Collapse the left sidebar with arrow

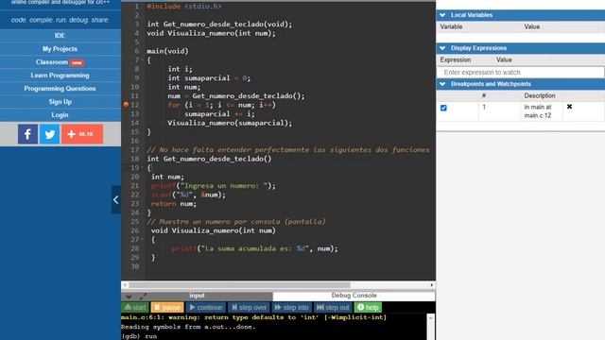[115, 199]
